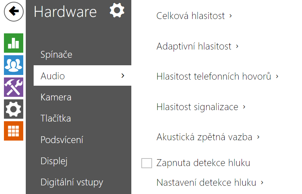Expand Hlasitost telefonních hovorů section

[217, 76]
